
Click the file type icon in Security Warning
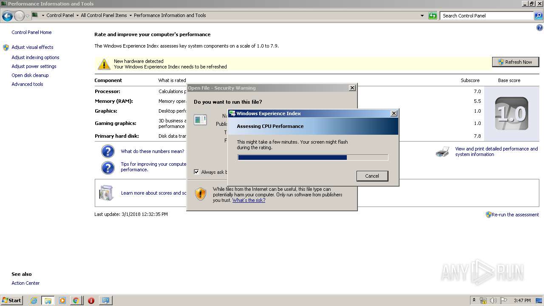[200, 120]
